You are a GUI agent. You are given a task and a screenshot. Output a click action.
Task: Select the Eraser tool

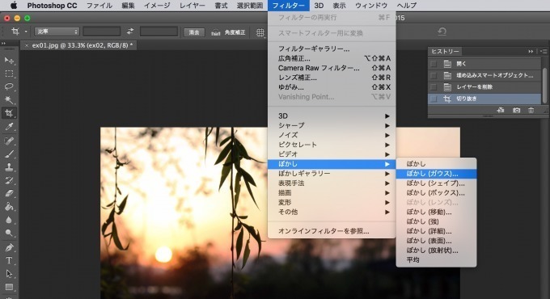click(9, 193)
